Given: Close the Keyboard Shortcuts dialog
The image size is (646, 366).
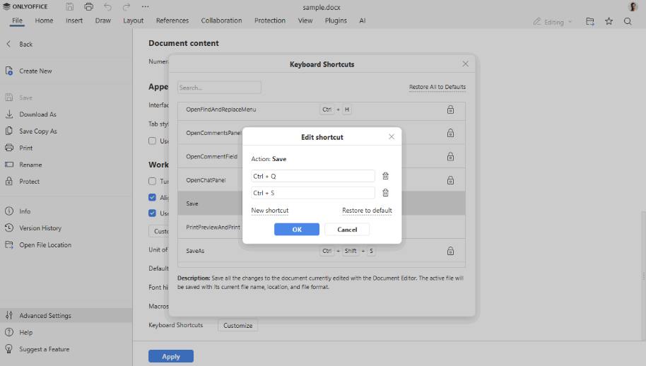Looking at the screenshot, I should pyautogui.click(x=465, y=64).
